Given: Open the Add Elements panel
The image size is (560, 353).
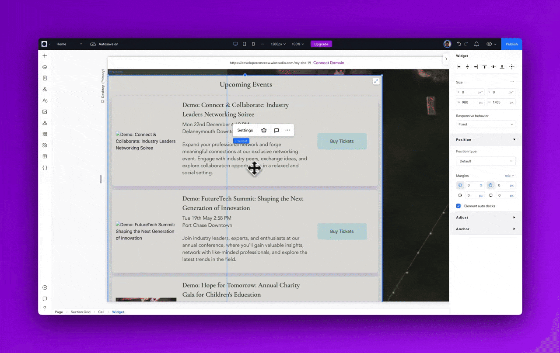Looking at the screenshot, I should click(45, 55).
